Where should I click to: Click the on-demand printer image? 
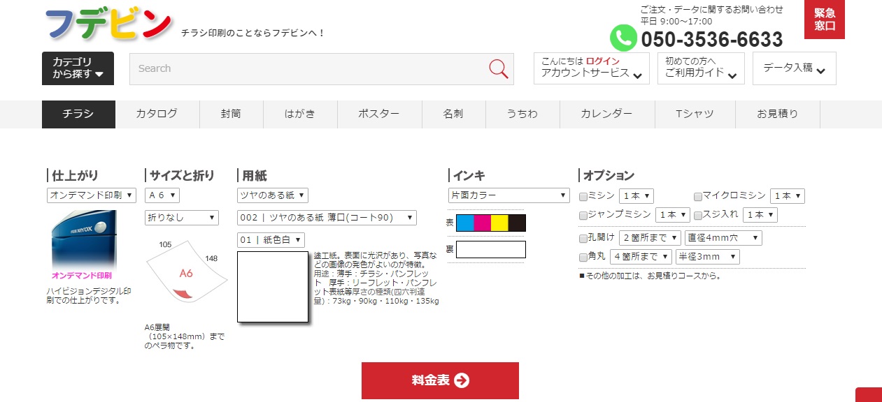pyautogui.click(x=83, y=239)
